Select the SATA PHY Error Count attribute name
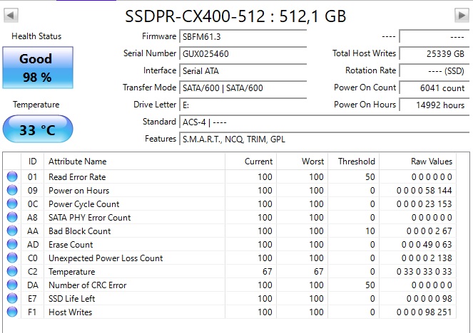Viewport: 473px width, 333px height. tap(90, 218)
